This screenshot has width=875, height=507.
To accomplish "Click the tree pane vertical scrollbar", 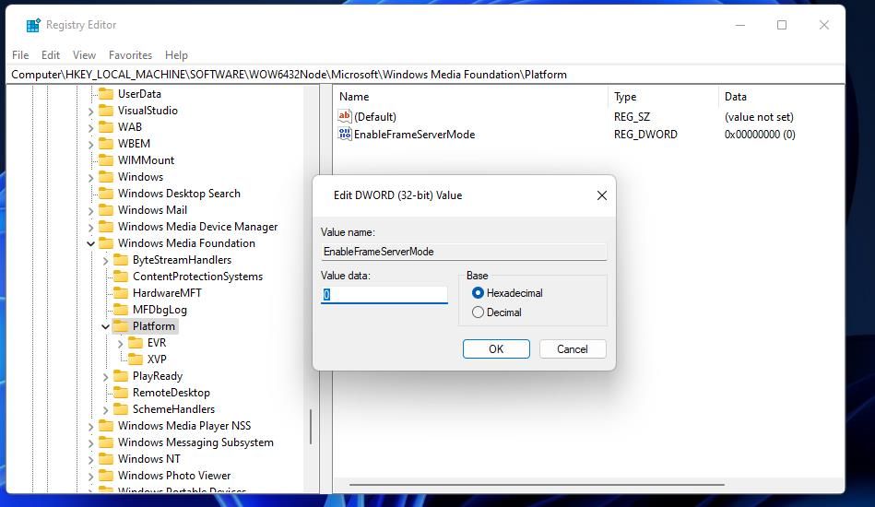I will pos(311,427).
